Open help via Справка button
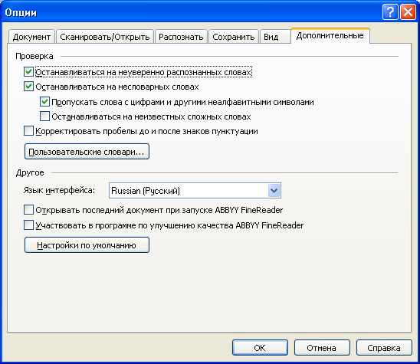 tap(384, 348)
